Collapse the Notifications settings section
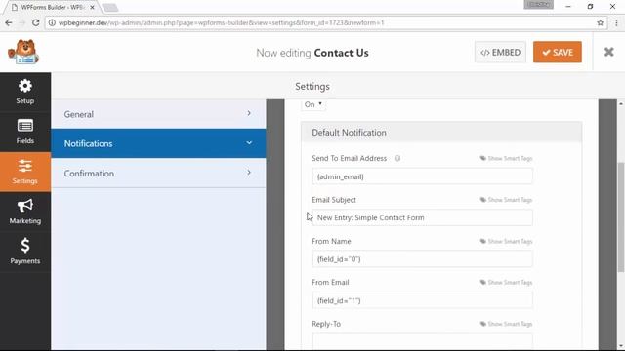Viewport: 625px width, 351px height. coord(158,143)
